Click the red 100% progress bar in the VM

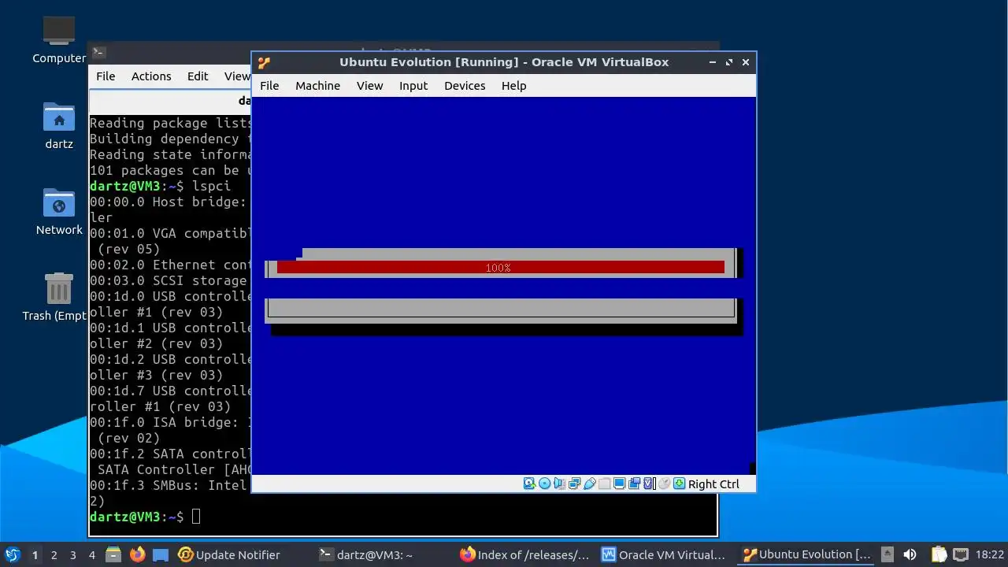point(500,268)
